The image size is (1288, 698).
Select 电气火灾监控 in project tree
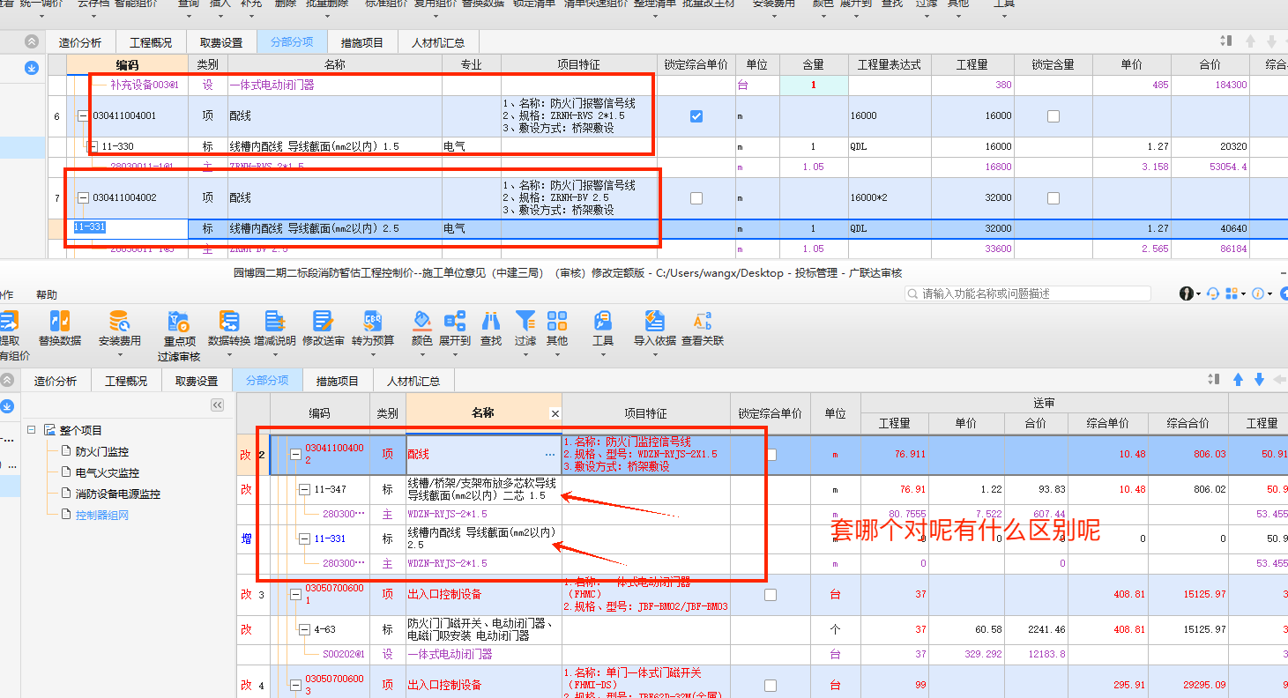click(108, 472)
